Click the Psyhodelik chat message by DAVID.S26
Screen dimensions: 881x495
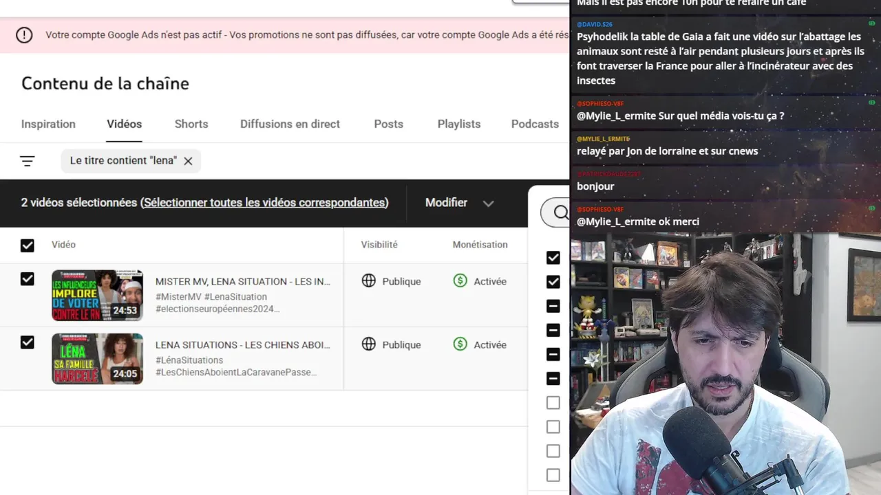720,58
